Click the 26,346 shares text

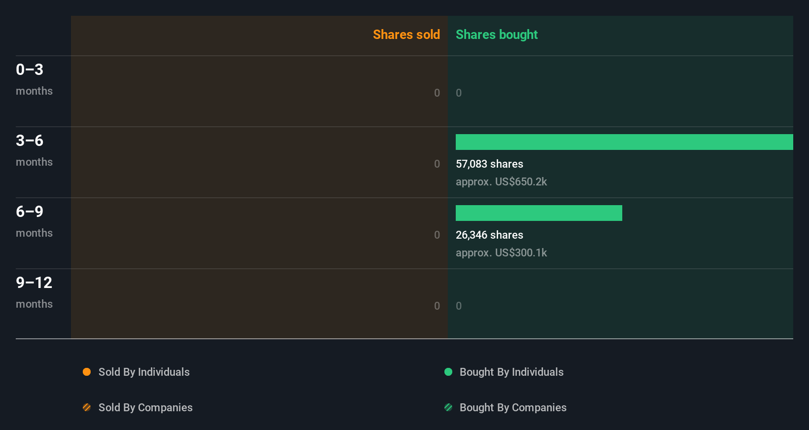click(x=489, y=235)
